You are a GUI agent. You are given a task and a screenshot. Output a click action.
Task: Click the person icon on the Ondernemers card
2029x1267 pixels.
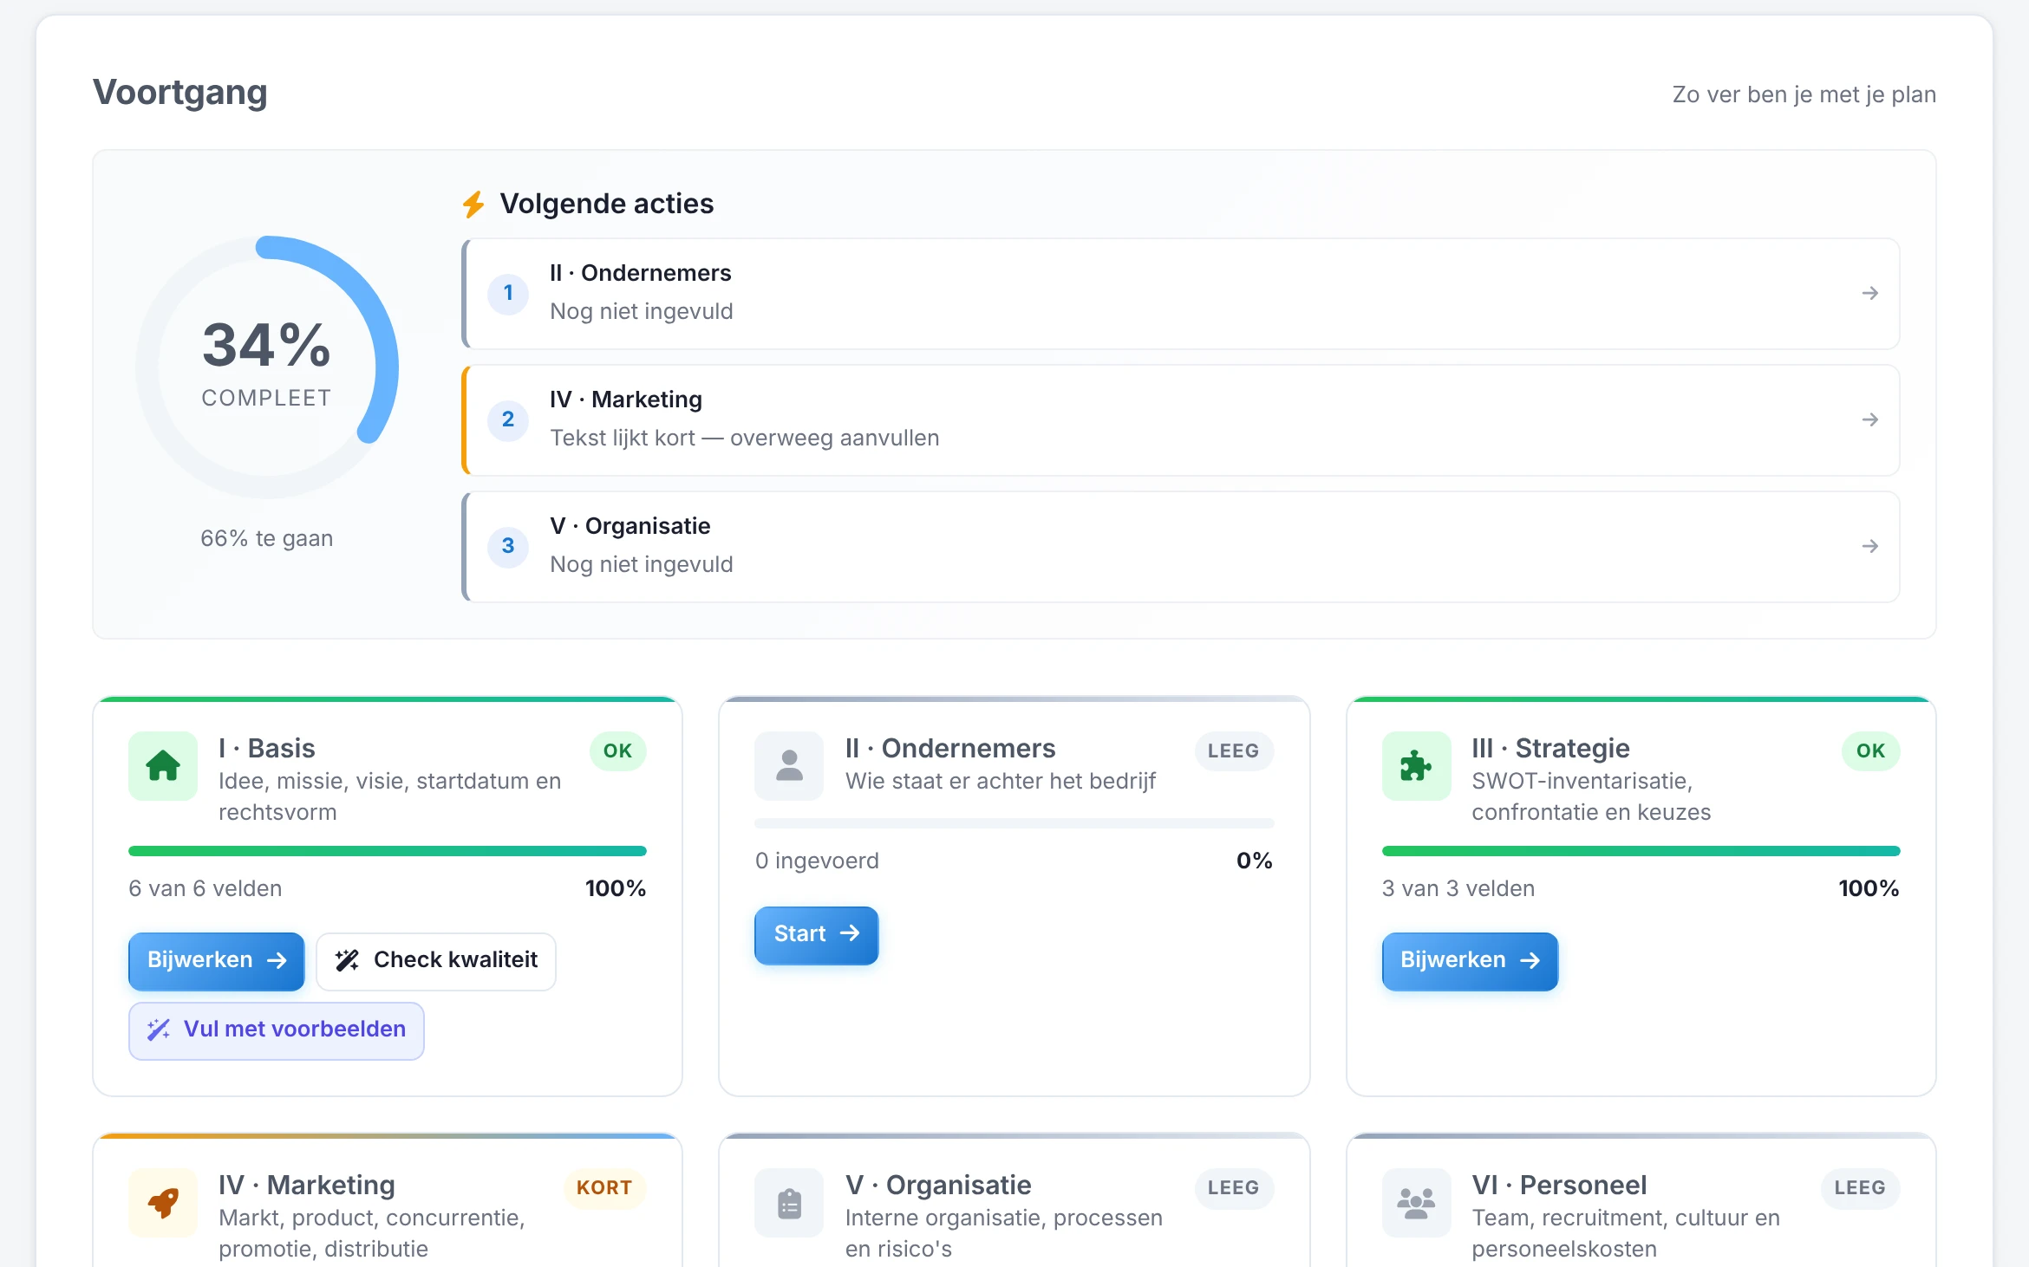pos(789,766)
